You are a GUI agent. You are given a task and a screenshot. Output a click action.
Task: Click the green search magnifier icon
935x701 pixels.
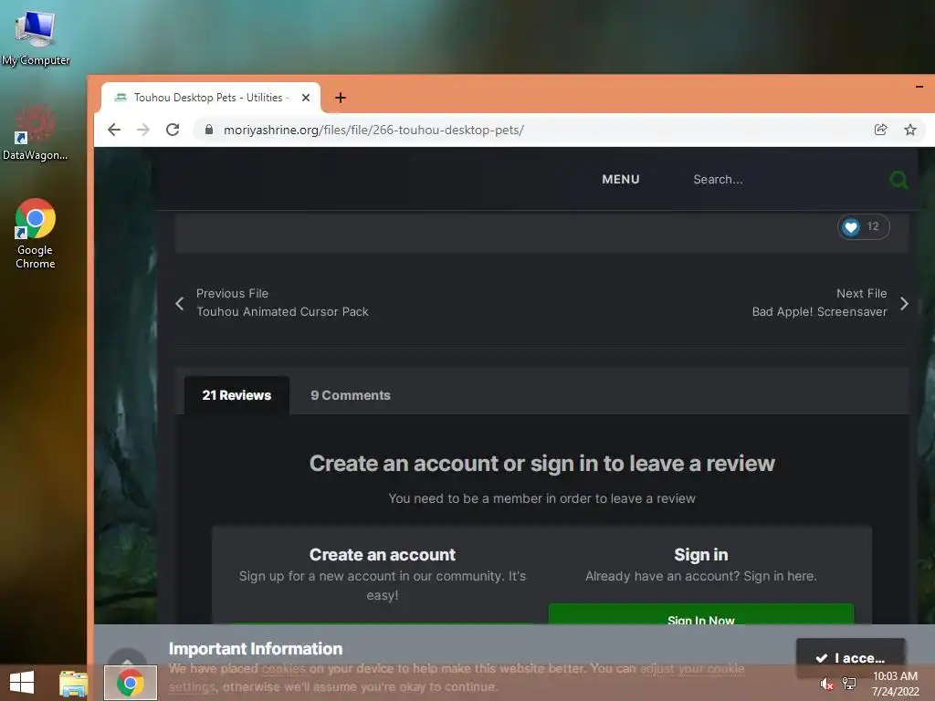[x=898, y=180]
